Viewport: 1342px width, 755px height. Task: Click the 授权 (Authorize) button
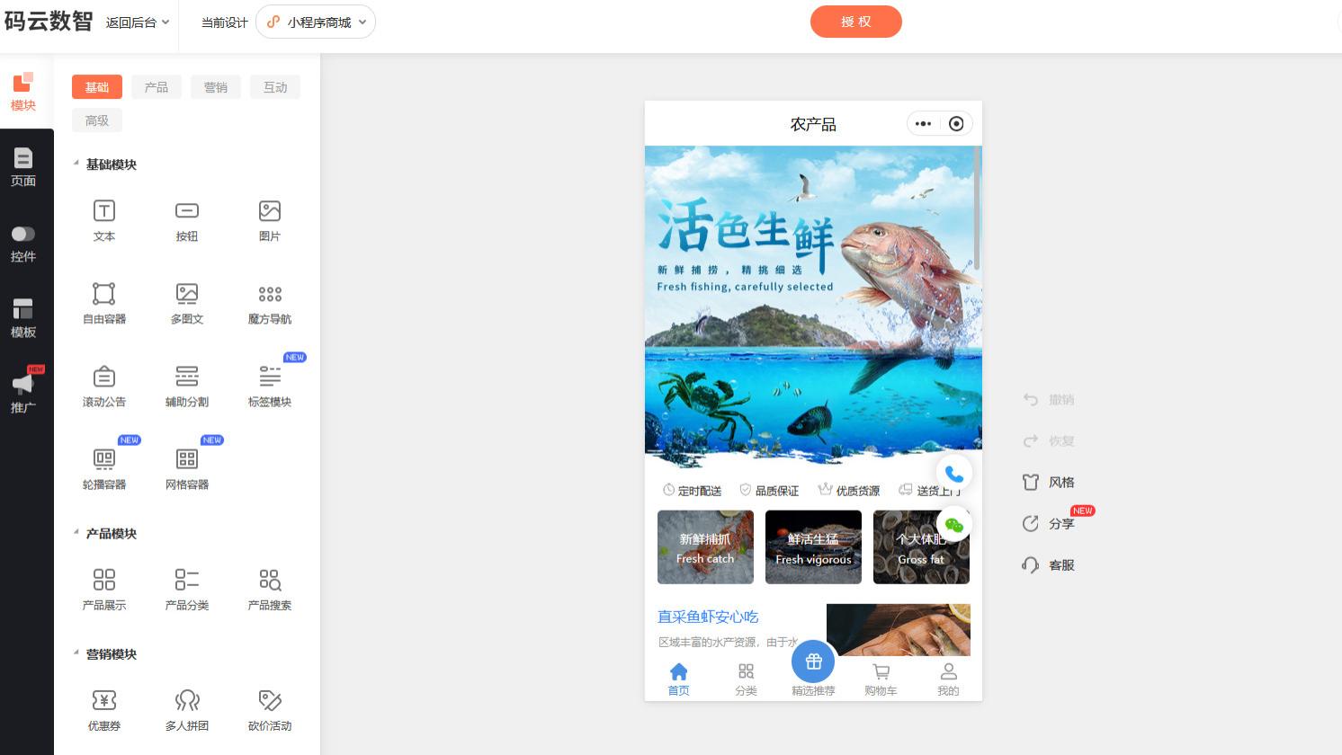click(x=856, y=22)
